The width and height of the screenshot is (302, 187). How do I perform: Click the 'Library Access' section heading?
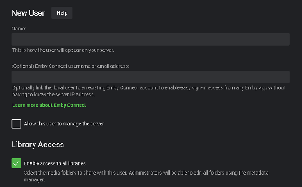click(38, 145)
